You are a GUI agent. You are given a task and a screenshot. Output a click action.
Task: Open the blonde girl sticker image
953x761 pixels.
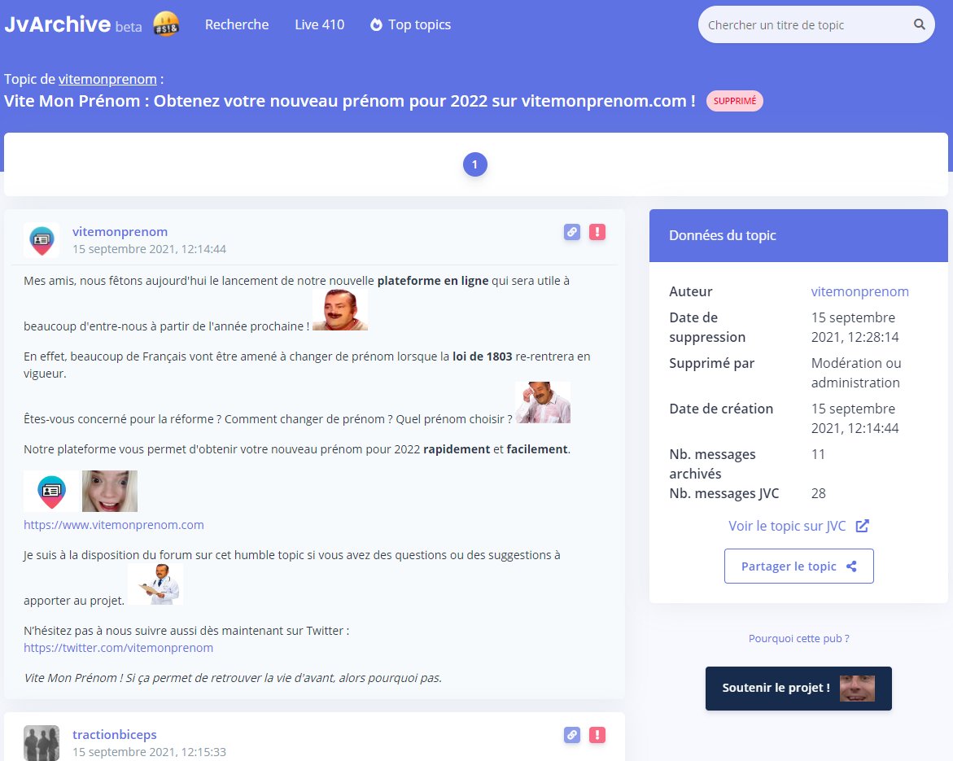tap(109, 491)
